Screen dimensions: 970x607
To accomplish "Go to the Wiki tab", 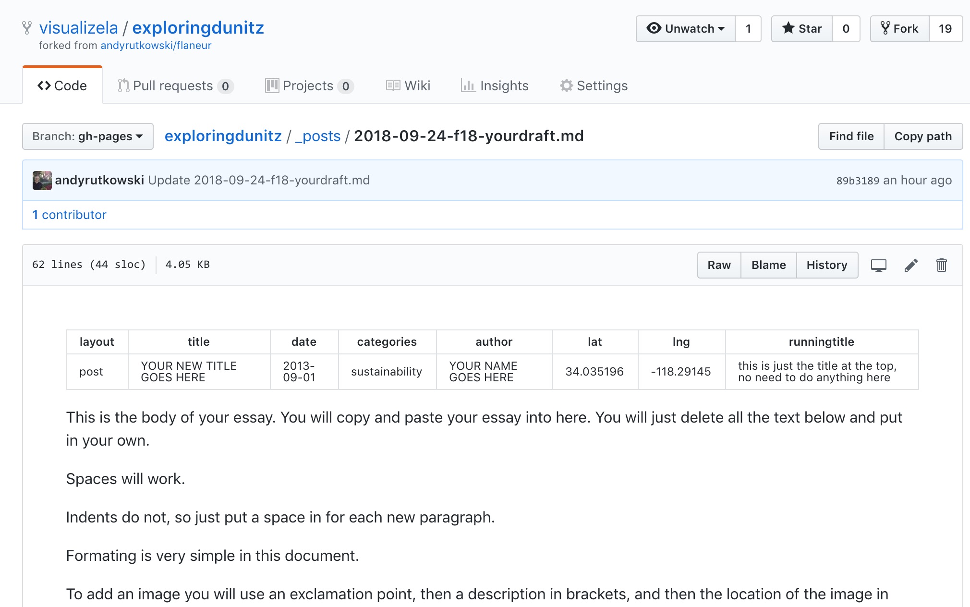I will [x=408, y=85].
